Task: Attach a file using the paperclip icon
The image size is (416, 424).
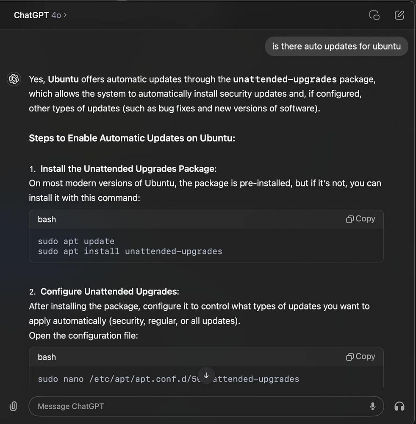Action: (13, 406)
